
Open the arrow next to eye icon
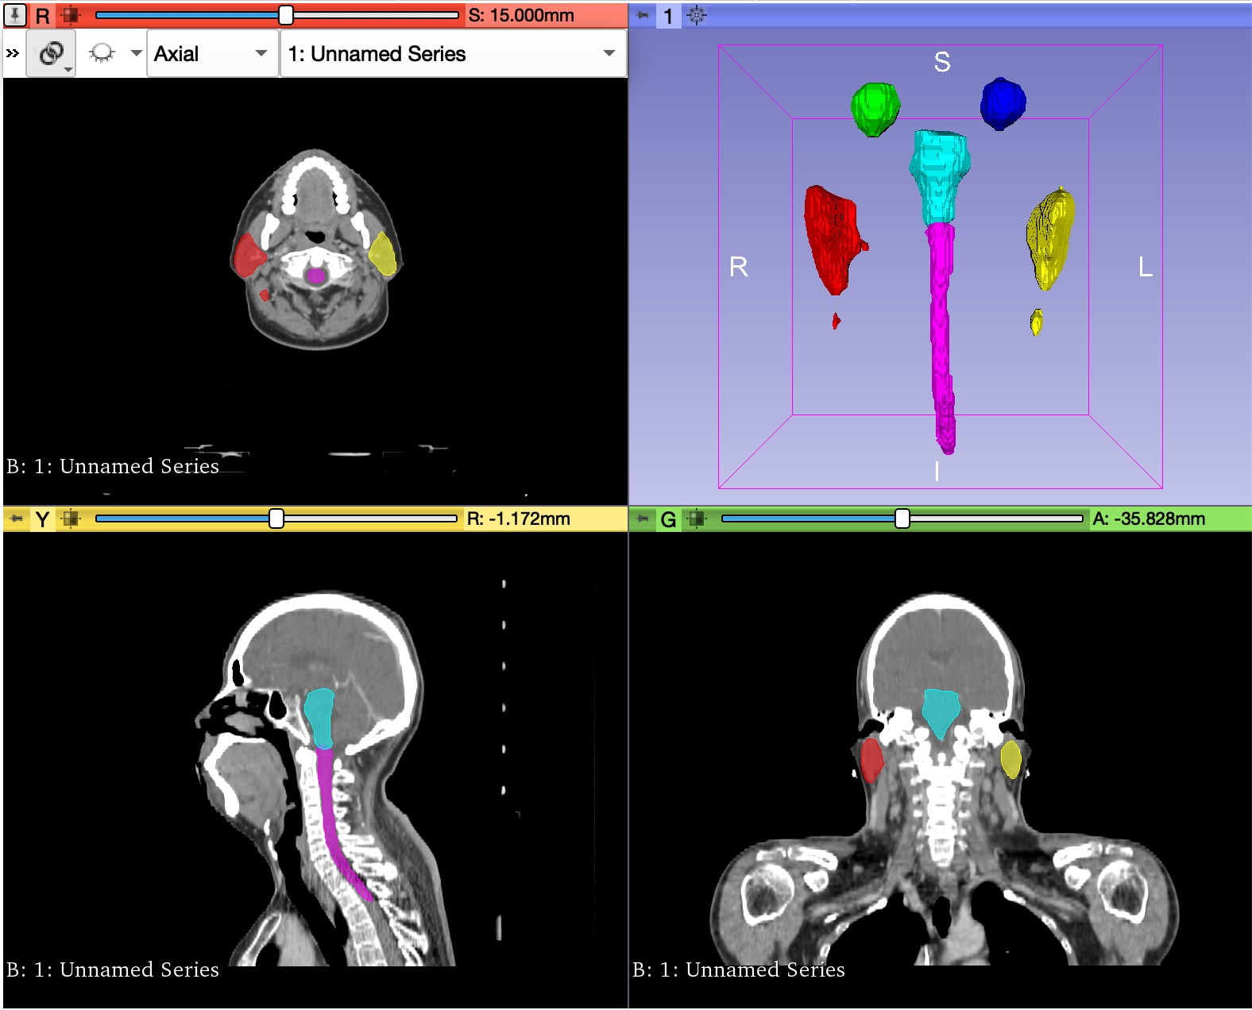tap(136, 53)
